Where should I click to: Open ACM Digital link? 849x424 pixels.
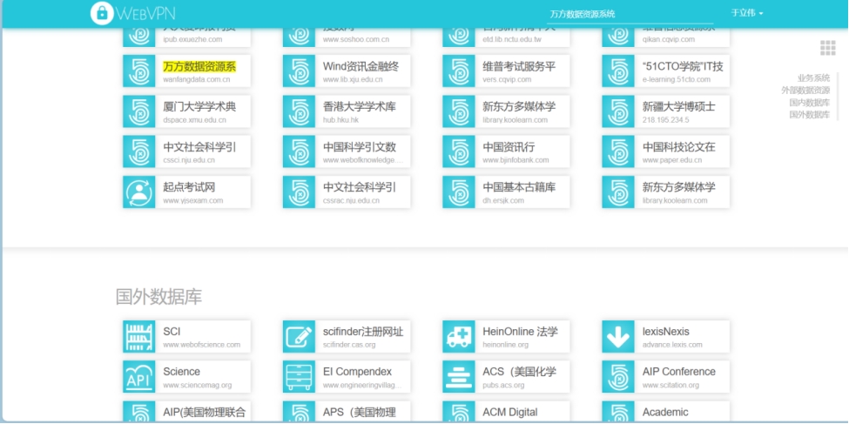coord(510,412)
